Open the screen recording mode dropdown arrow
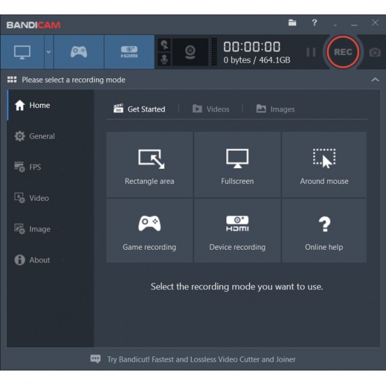 point(49,52)
